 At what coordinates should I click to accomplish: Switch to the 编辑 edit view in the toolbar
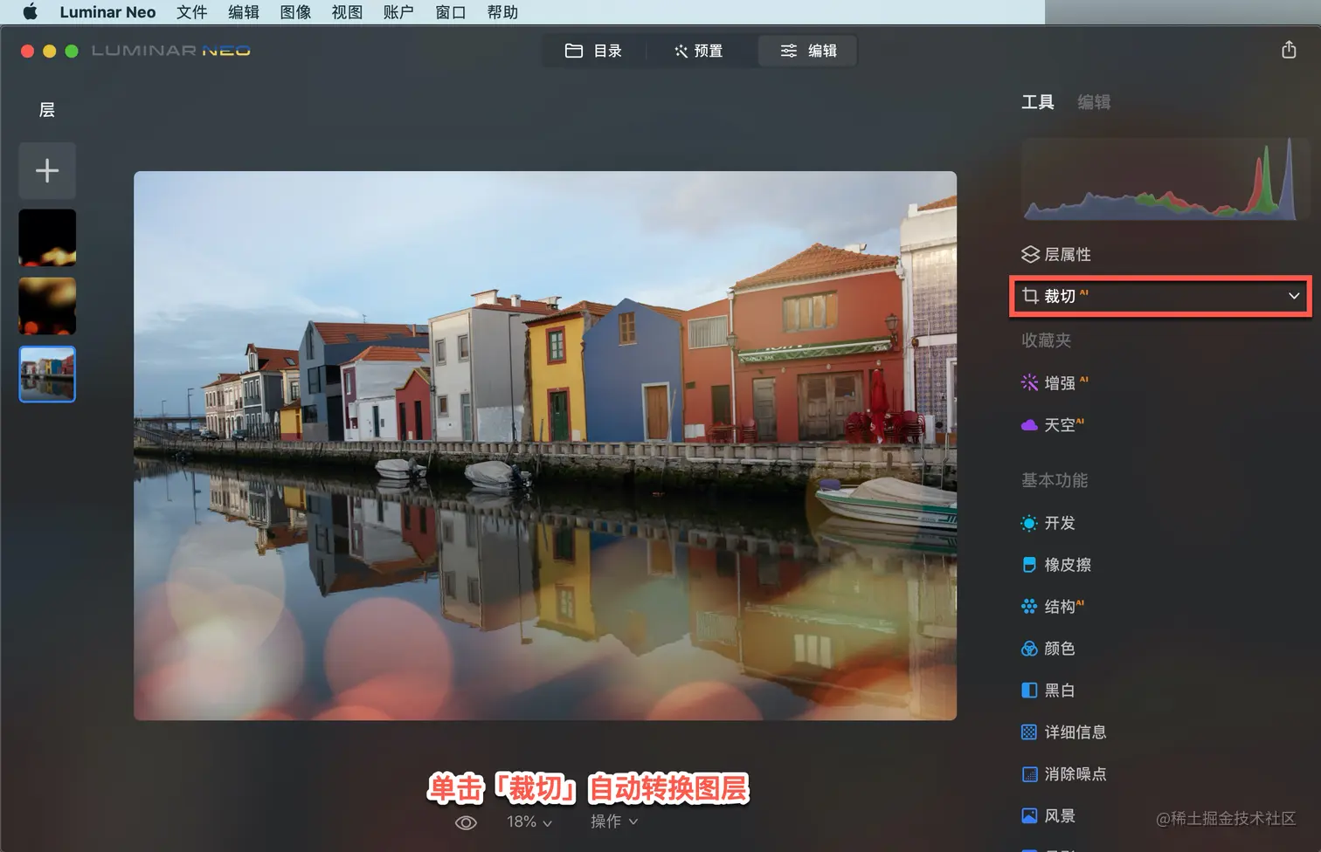[808, 51]
